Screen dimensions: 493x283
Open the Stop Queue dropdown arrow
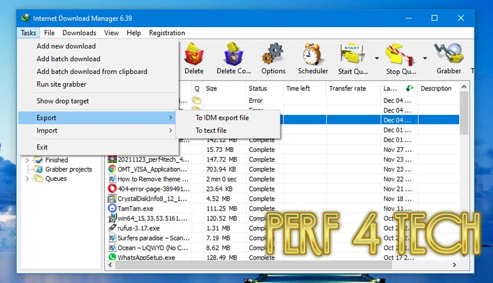coord(425,58)
